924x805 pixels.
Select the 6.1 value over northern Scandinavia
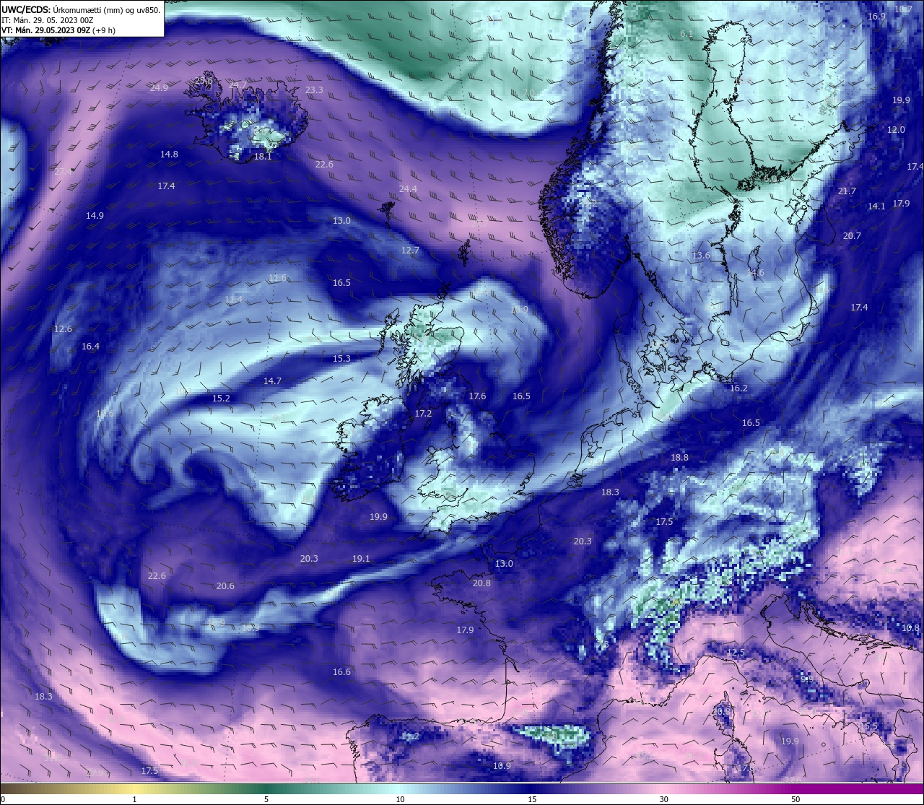click(x=687, y=34)
